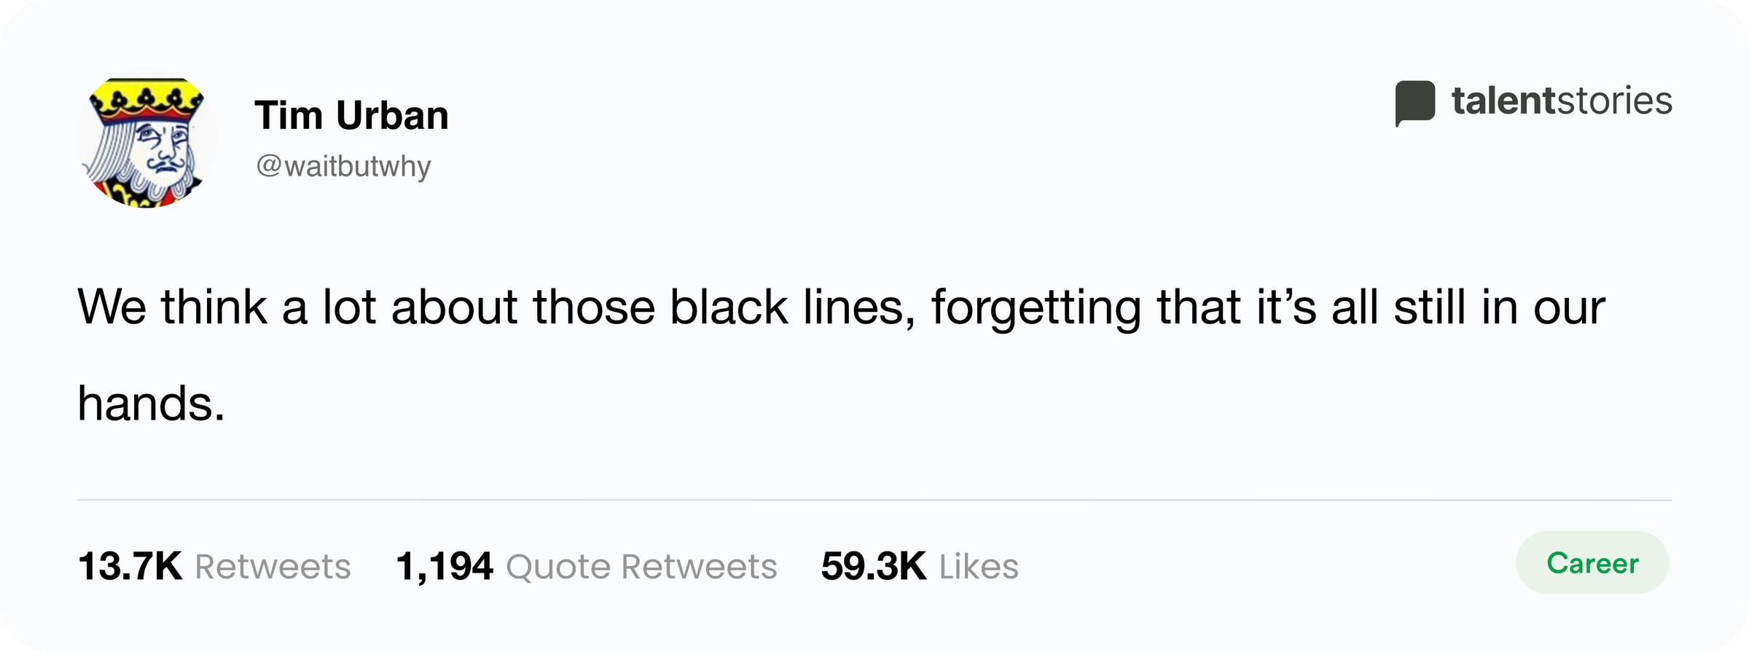Image resolution: width=1749 pixels, height=652 pixels.
Task: Click the talentstories speech bubble icon
Action: 1415,103
